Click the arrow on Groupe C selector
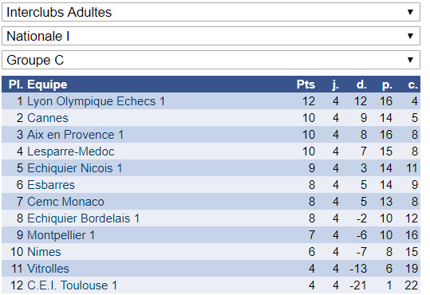 (x=410, y=60)
